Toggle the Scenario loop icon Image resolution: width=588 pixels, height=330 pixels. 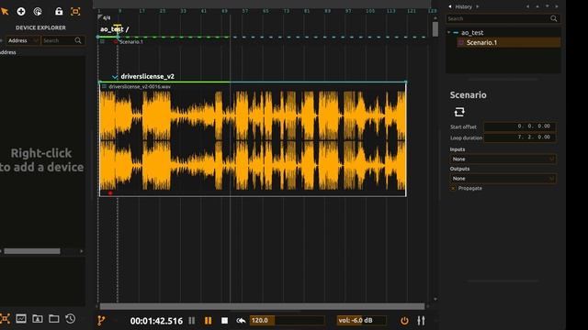pos(459,112)
